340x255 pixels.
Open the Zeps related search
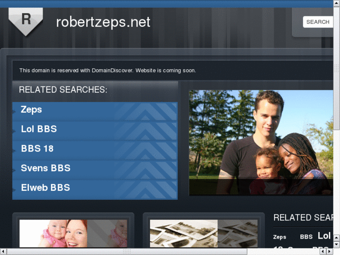tap(95, 111)
